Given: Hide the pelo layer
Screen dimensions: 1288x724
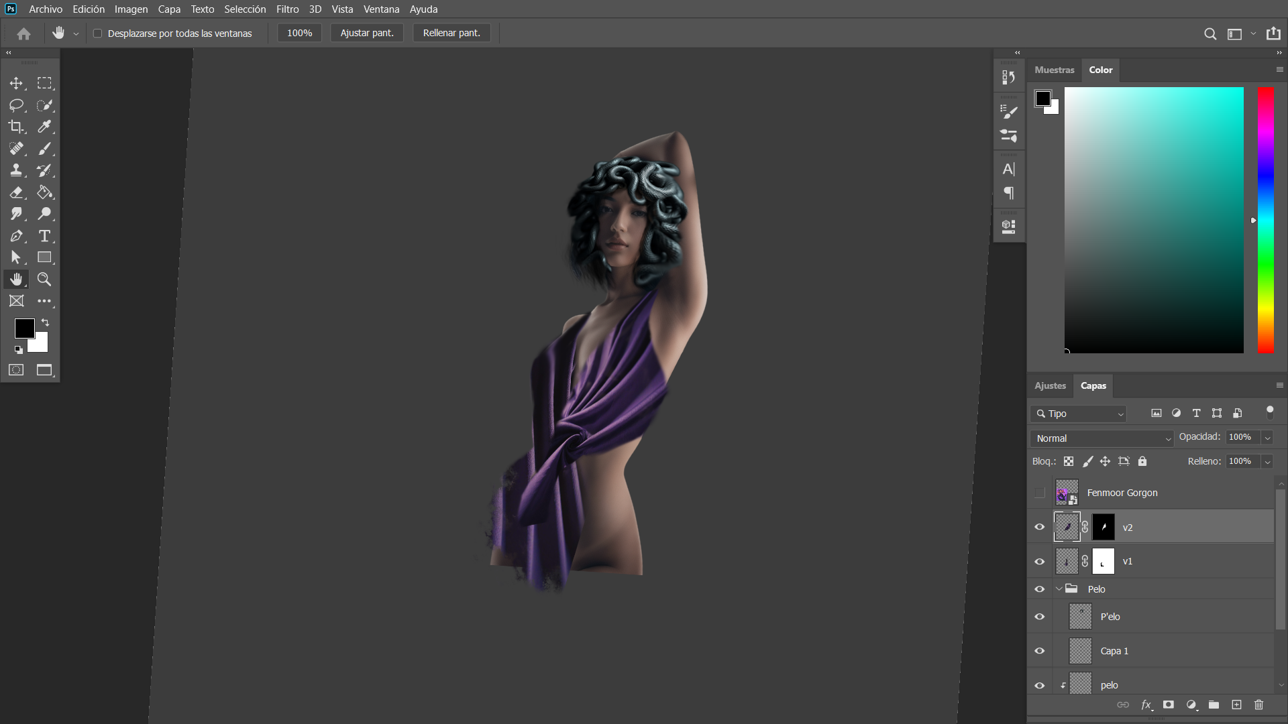Looking at the screenshot, I should tap(1040, 685).
